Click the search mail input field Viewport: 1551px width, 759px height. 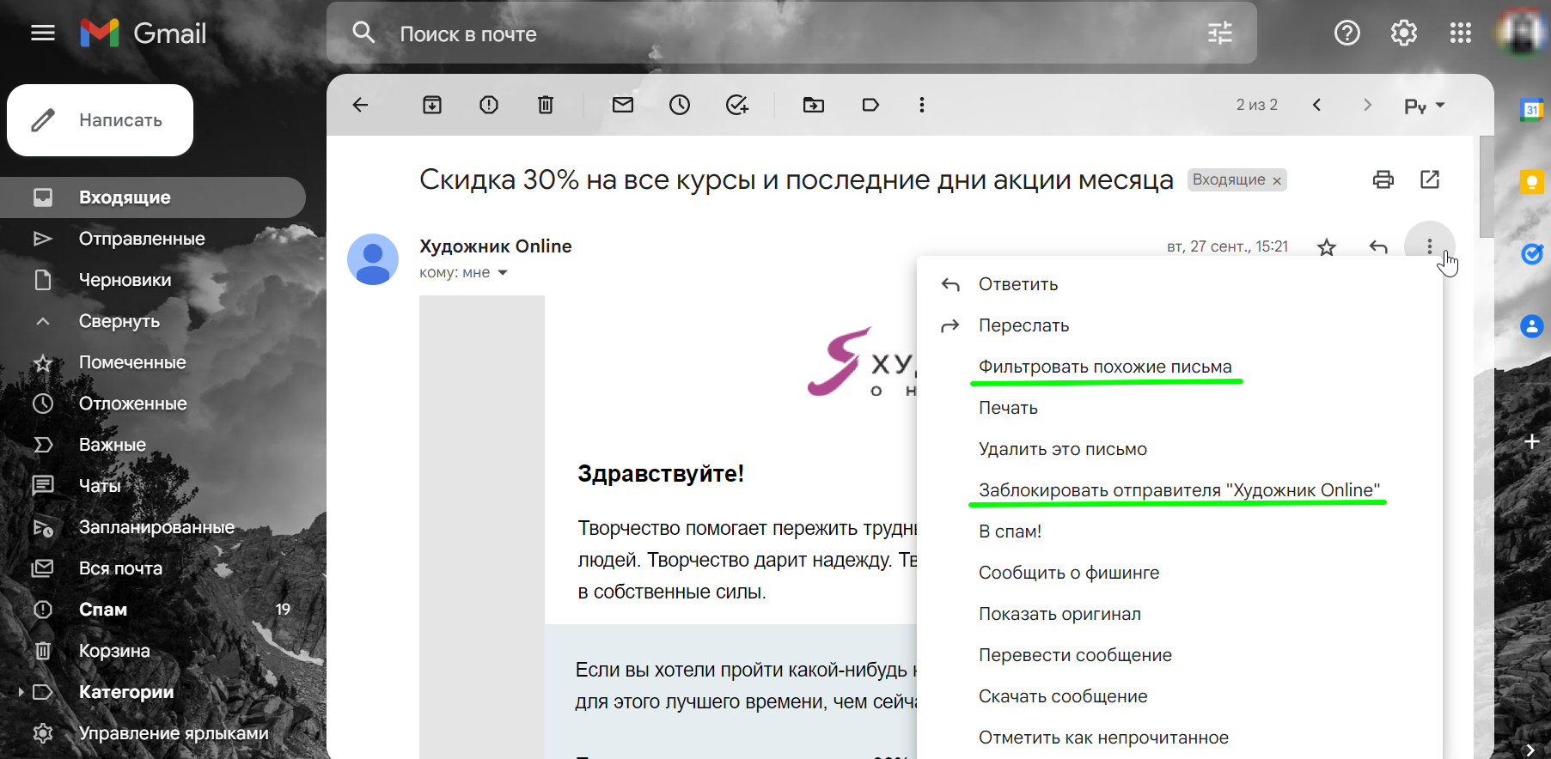(x=791, y=33)
